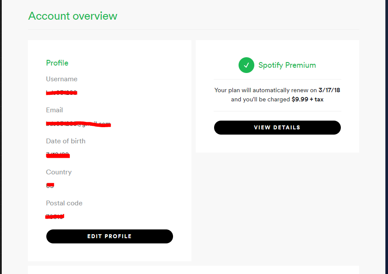Select the redacted Email address field
This screenshot has height=274, width=388.
click(x=78, y=123)
